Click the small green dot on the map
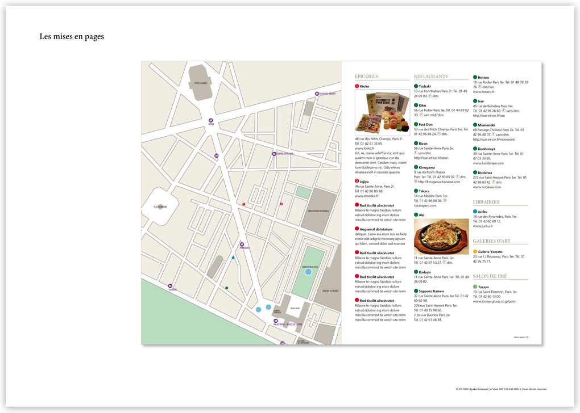This screenshot has width=580, height=413. [x=227, y=288]
